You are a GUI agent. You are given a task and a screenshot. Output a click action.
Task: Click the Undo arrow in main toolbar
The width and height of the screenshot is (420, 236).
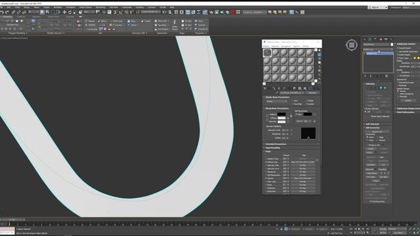(2, 12)
